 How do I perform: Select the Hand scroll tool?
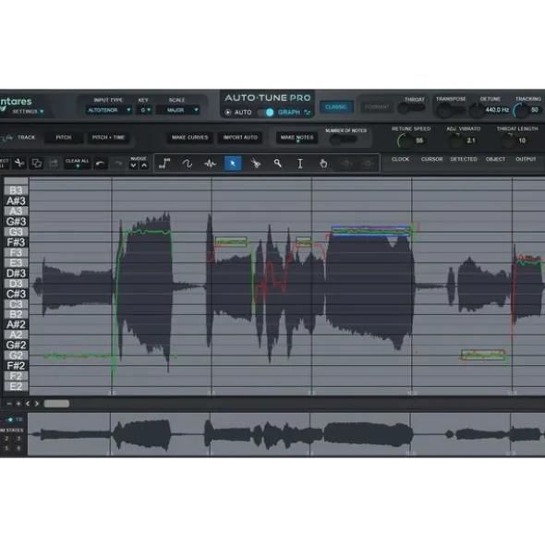coord(323,163)
